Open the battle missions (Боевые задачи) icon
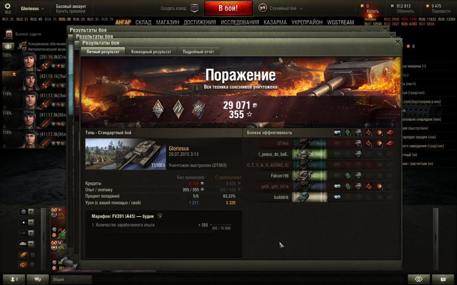The width and height of the screenshot is (457, 285). pyautogui.click(x=8, y=34)
